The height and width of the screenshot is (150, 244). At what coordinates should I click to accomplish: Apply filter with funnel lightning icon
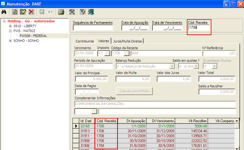click(x=83, y=12)
